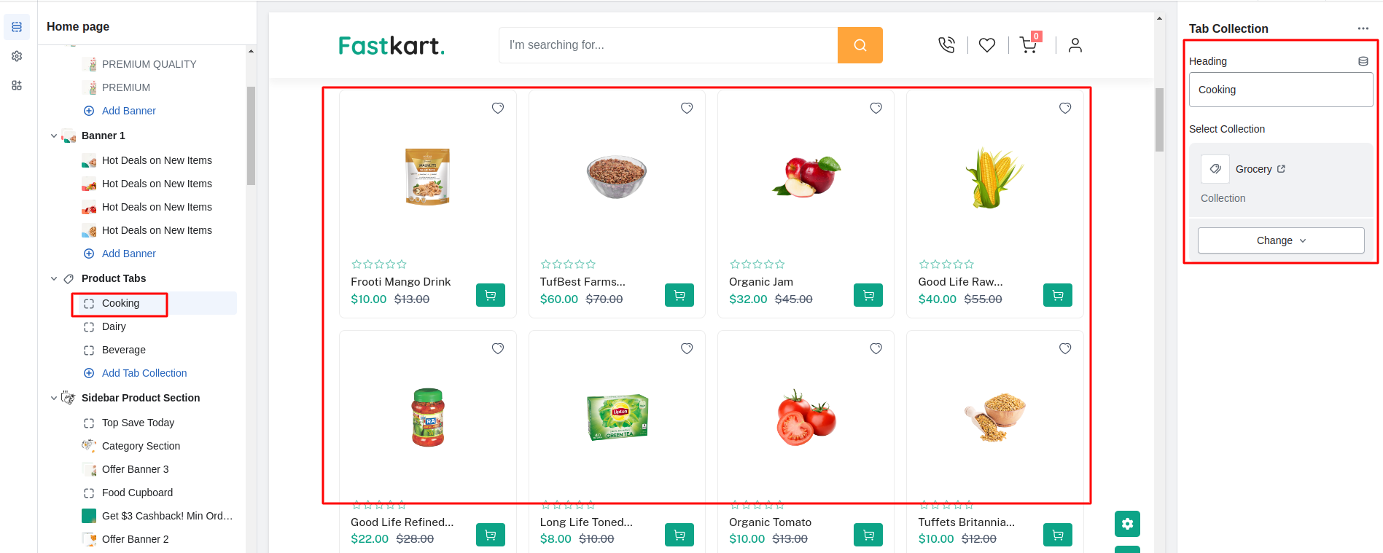Collapse the Banner 1 section
Image resolution: width=1383 pixels, height=553 pixels.
pyautogui.click(x=54, y=136)
